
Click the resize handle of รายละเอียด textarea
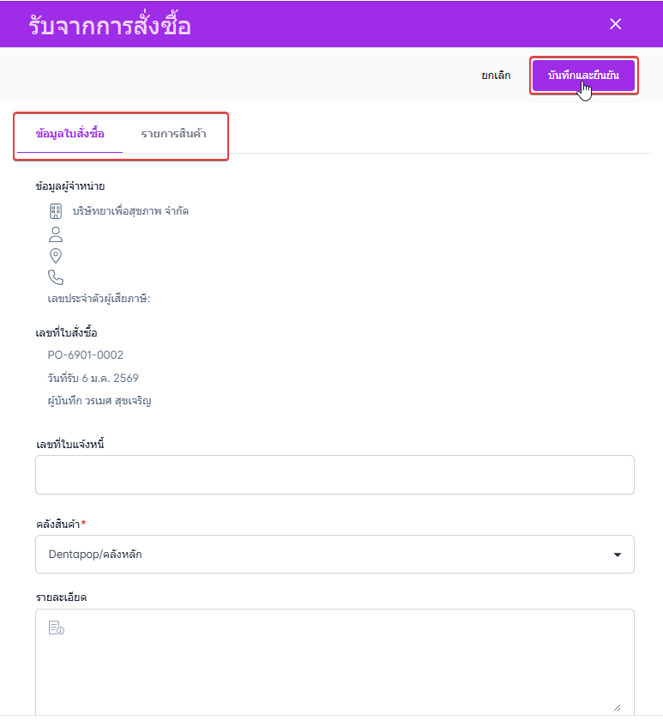pyautogui.click(x=617, y=707)
